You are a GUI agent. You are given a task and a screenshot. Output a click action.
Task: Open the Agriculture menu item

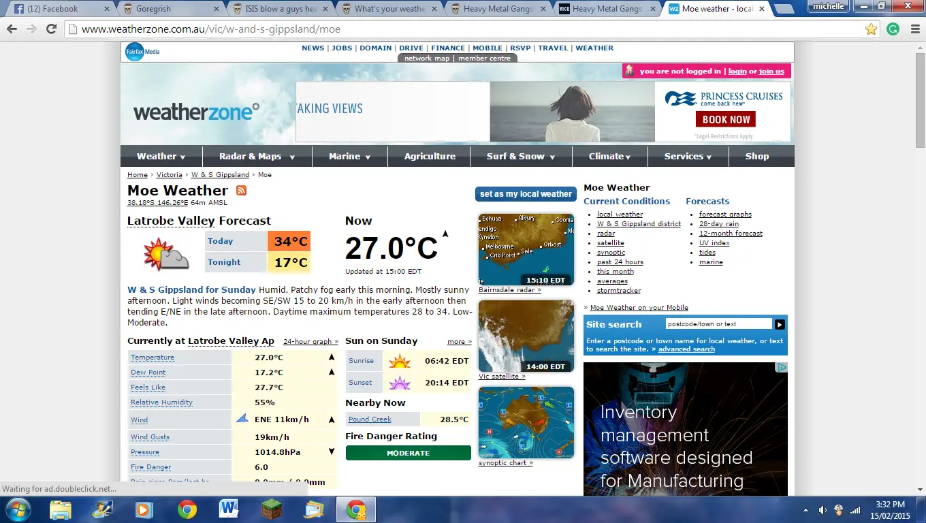(x=430, y=156)
